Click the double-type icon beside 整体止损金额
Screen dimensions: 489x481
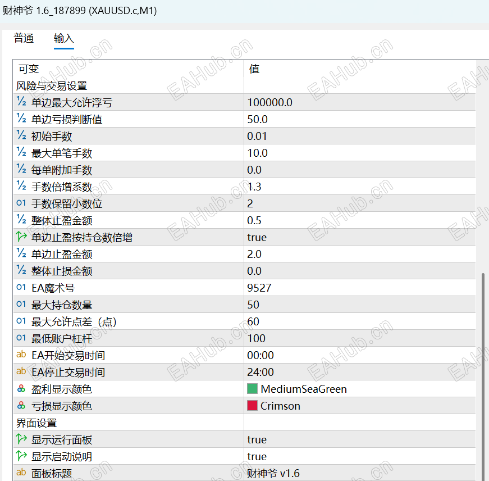pos(21,270)
